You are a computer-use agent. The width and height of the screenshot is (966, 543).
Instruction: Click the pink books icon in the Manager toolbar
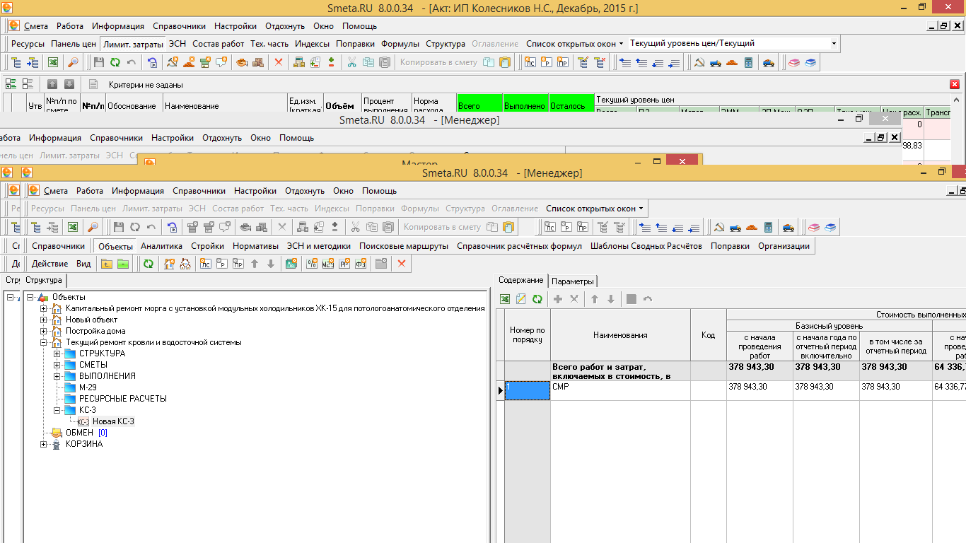click(x=813, y=227)
